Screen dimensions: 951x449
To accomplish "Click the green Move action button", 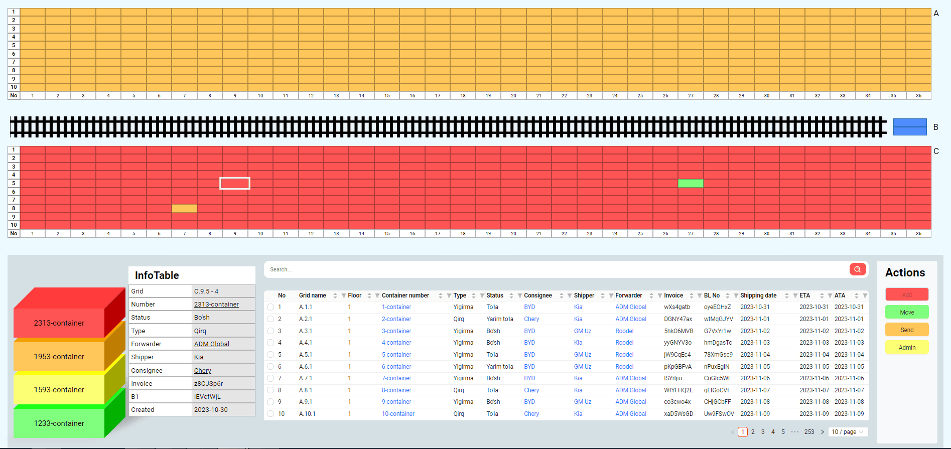I will (x=907, y=312).
